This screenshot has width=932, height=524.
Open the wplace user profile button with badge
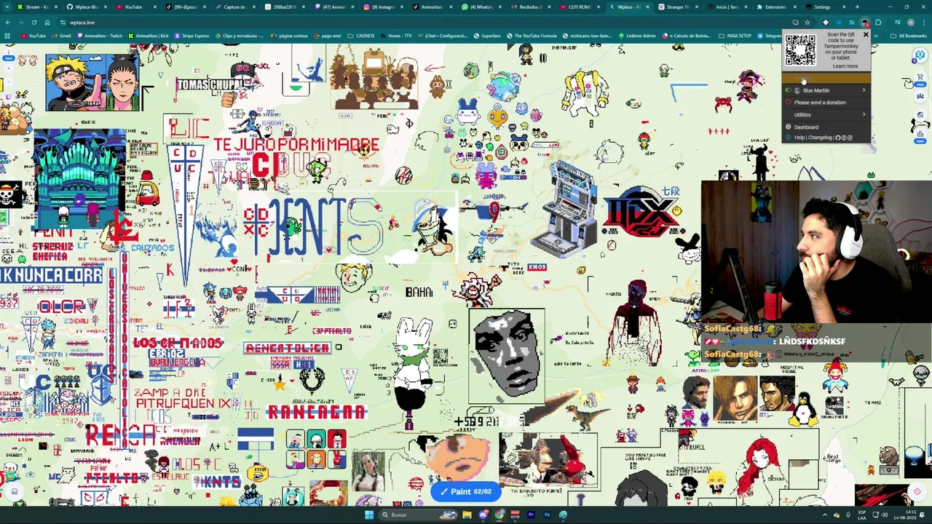coord(920,55)
